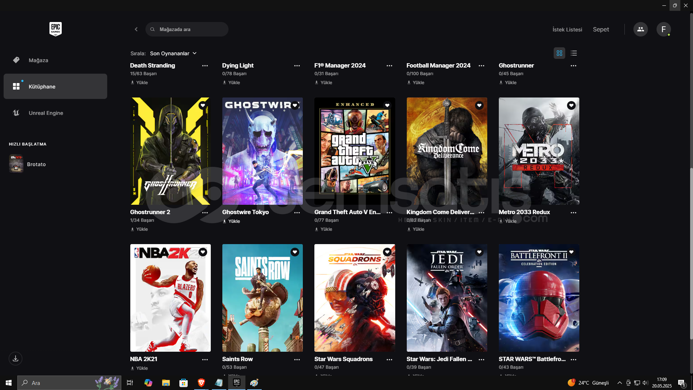
Task: Open Microsoft Store from taskbar
Action: pyautogui.click(x=183, y=383)
